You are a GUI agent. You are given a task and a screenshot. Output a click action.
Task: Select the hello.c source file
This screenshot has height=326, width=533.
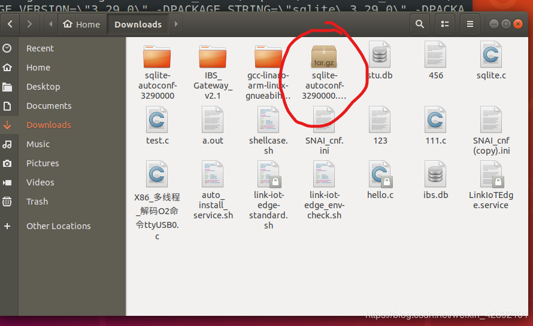pos(380,180)
